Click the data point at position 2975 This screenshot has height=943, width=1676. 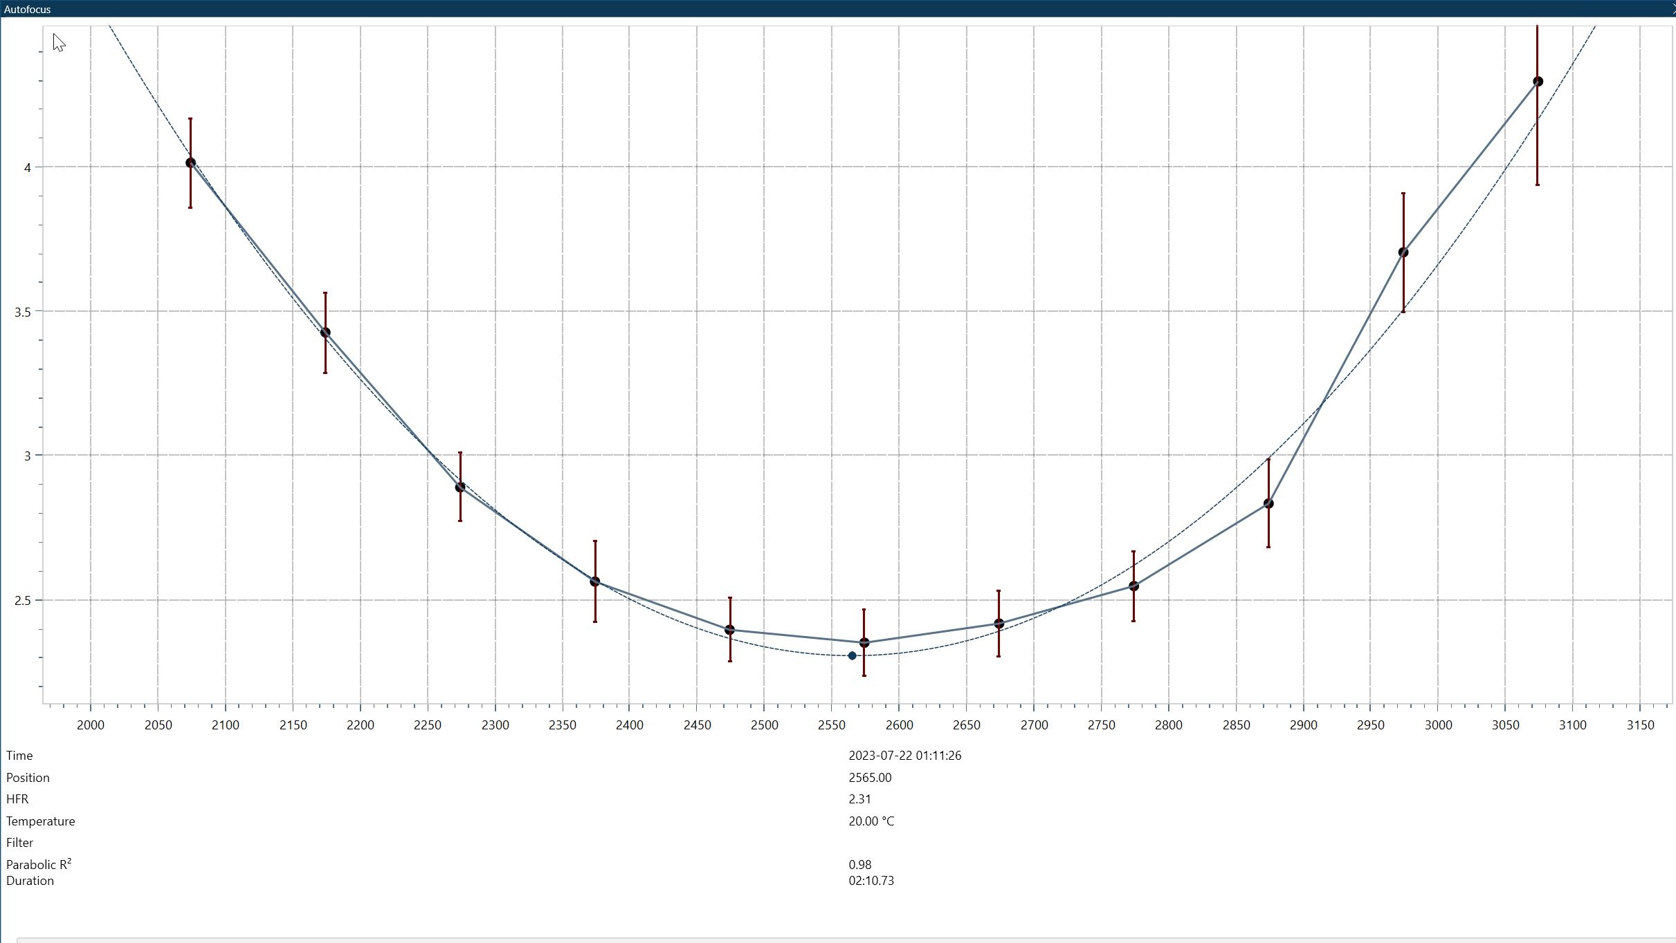1403,252
